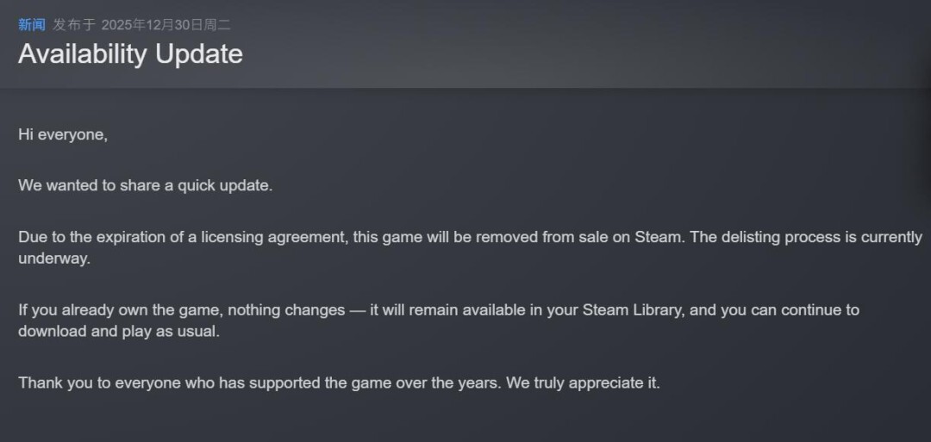The height and width of the screenshot is (442, 931).
Task: Click the "Hi everyone," greeting line
Action: 63,134
